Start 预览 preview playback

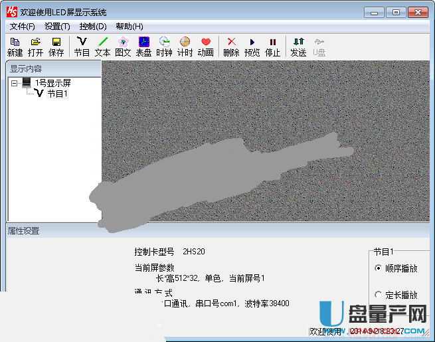click(x=252, y=46)
